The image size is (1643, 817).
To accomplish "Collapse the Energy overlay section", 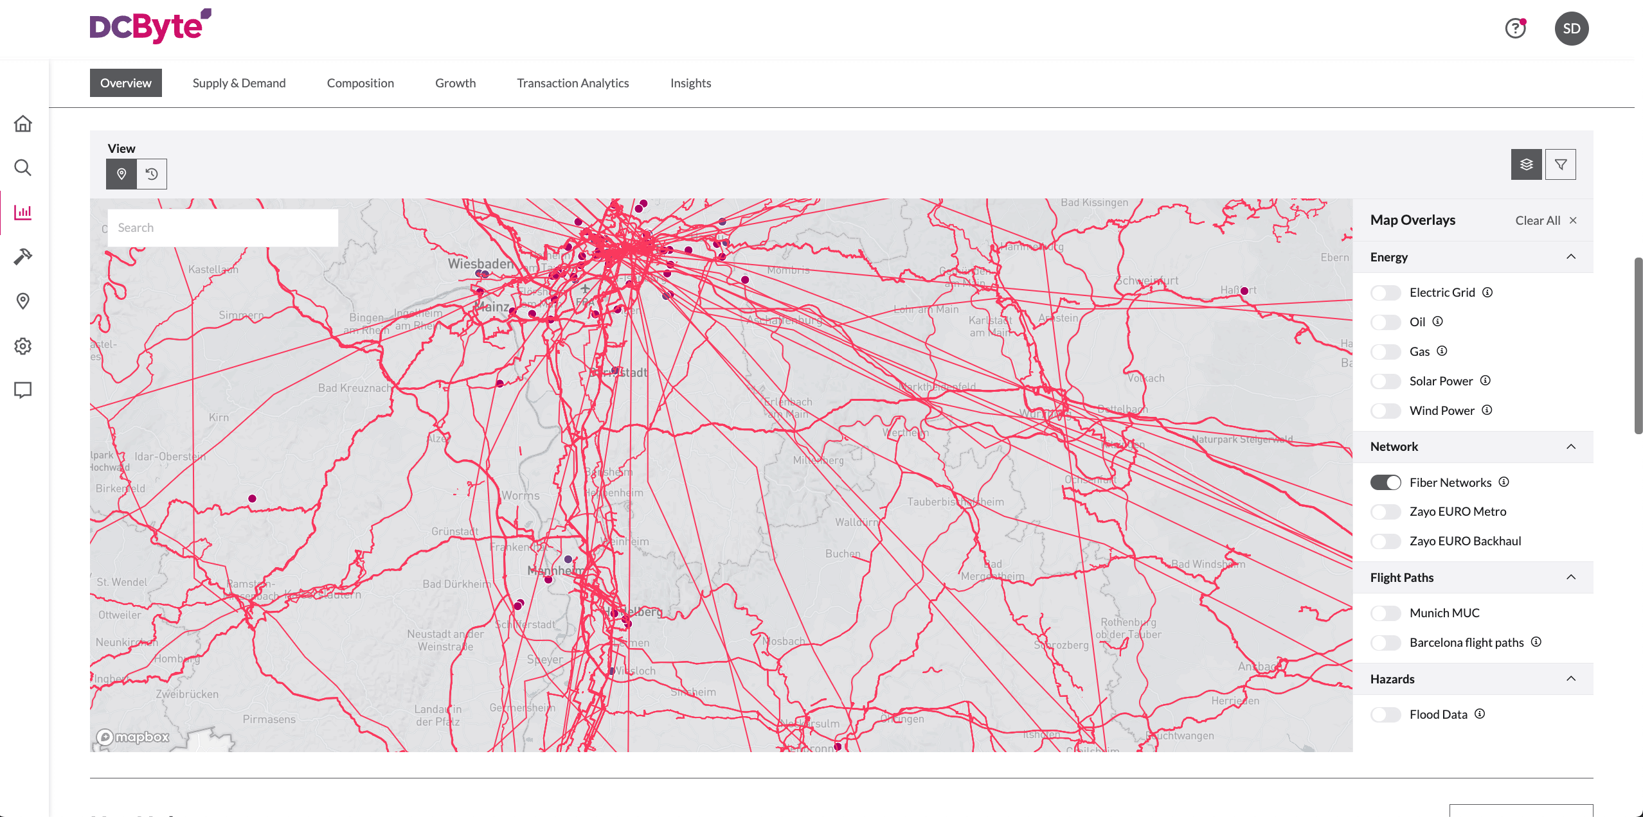I will (1572, 256).
